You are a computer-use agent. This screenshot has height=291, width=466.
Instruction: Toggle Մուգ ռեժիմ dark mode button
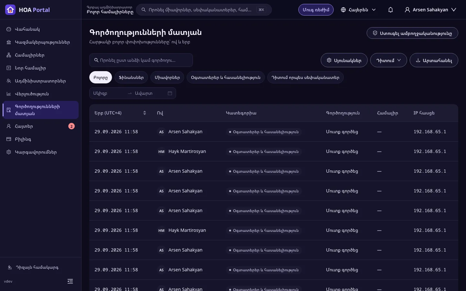pyautogui.click(x=316, y=10)
